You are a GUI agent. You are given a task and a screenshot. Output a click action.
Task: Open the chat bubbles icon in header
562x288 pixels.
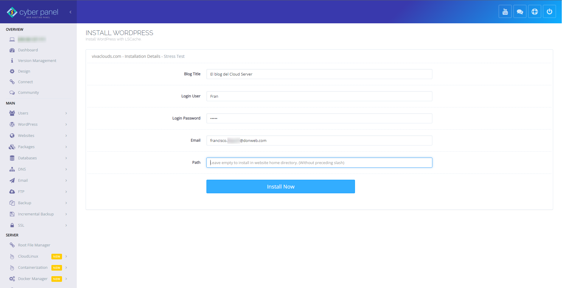coord(520,12)
